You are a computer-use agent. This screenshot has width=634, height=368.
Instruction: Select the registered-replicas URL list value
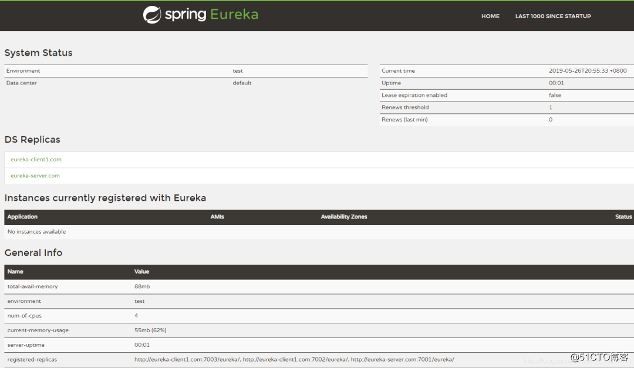coord(294,360)
